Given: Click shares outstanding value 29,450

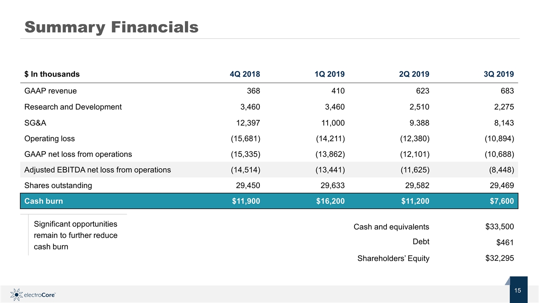Looking at the screenshot, I should [248, 185].
